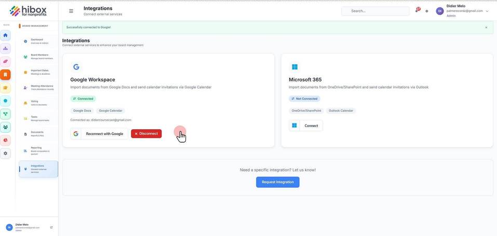The height and width of the screenshot is (236, 497).
Task: Open the Tasks menu item
Action: (x=38, y=118)
